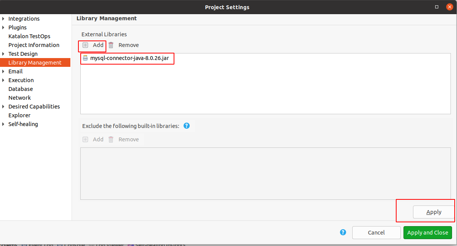This screenshot has height=246, width=457.
Task: Expand the Plugins tree node
Action: pos(3,28)
